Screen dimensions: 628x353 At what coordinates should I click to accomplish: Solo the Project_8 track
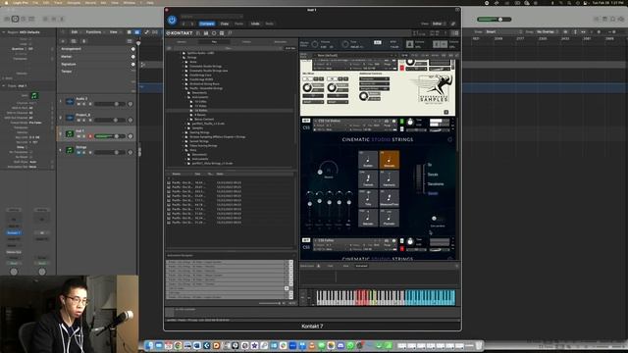84,120
